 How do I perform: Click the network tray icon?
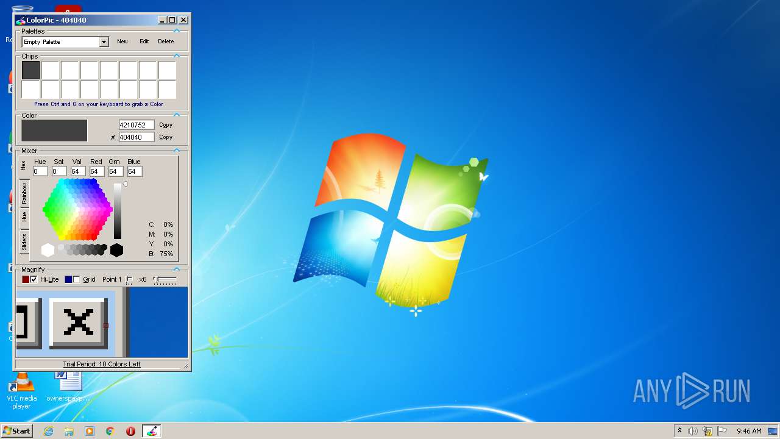click(707, 431)
